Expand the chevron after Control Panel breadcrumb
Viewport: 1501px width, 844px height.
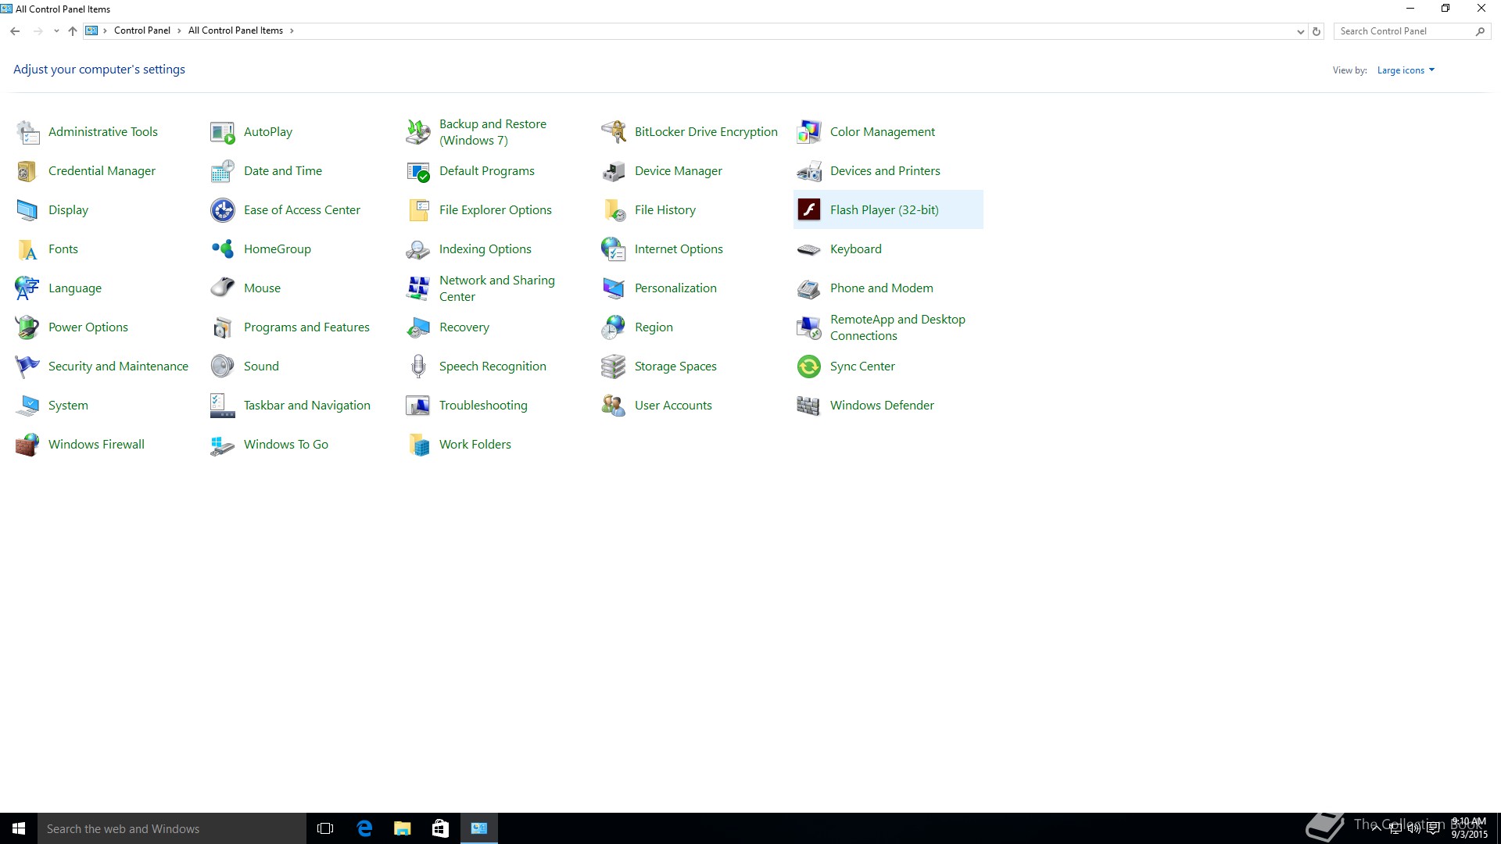179,31
